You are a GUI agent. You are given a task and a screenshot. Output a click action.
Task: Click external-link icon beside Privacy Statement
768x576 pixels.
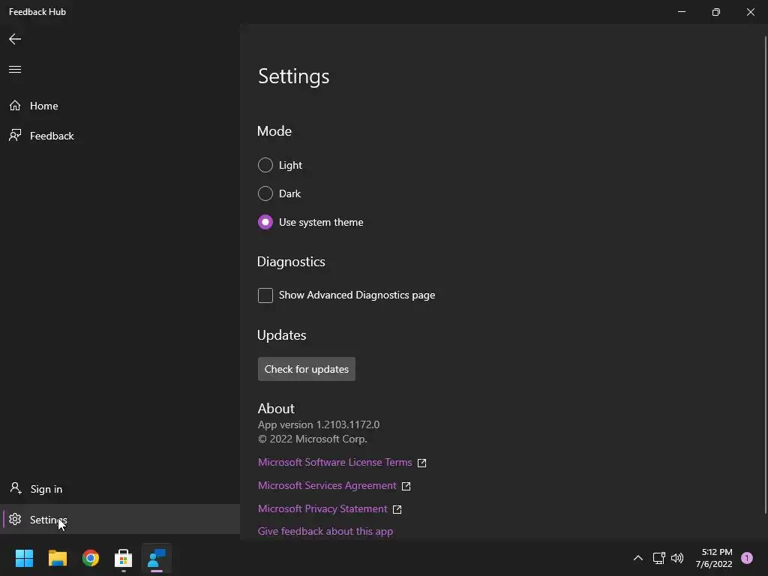click(x=397, y=509)
